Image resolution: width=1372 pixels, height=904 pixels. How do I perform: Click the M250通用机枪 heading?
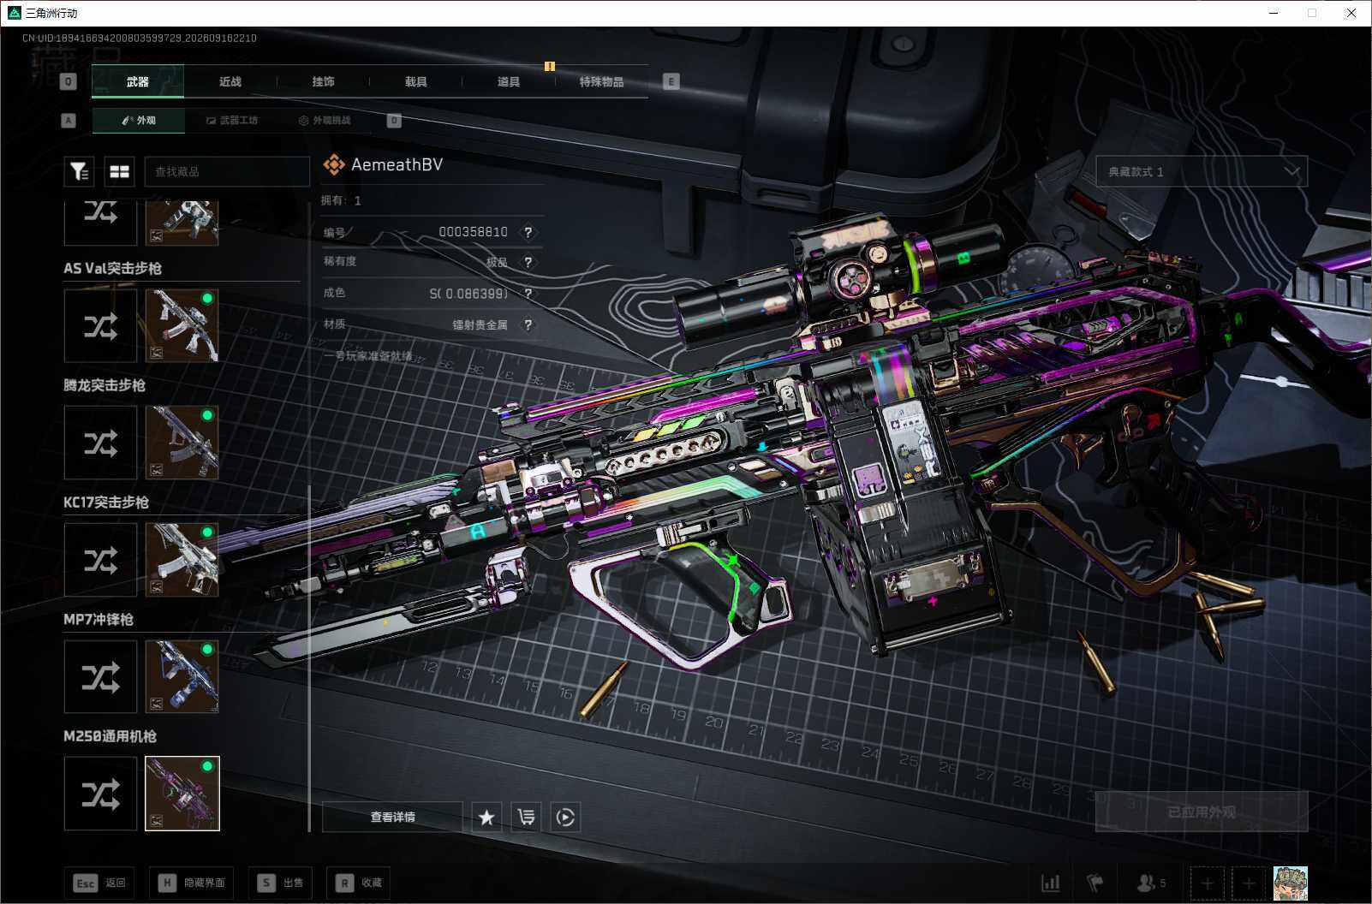tap(110, 737)
